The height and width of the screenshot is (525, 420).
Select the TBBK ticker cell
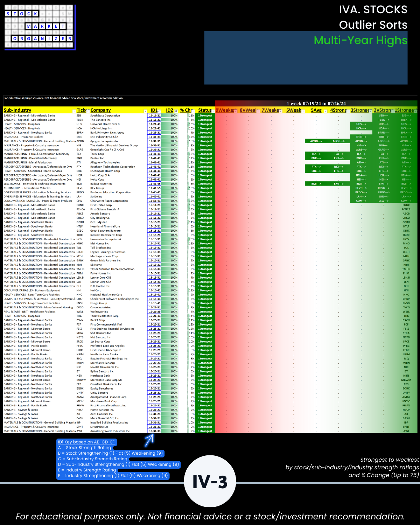pos(83,120)
